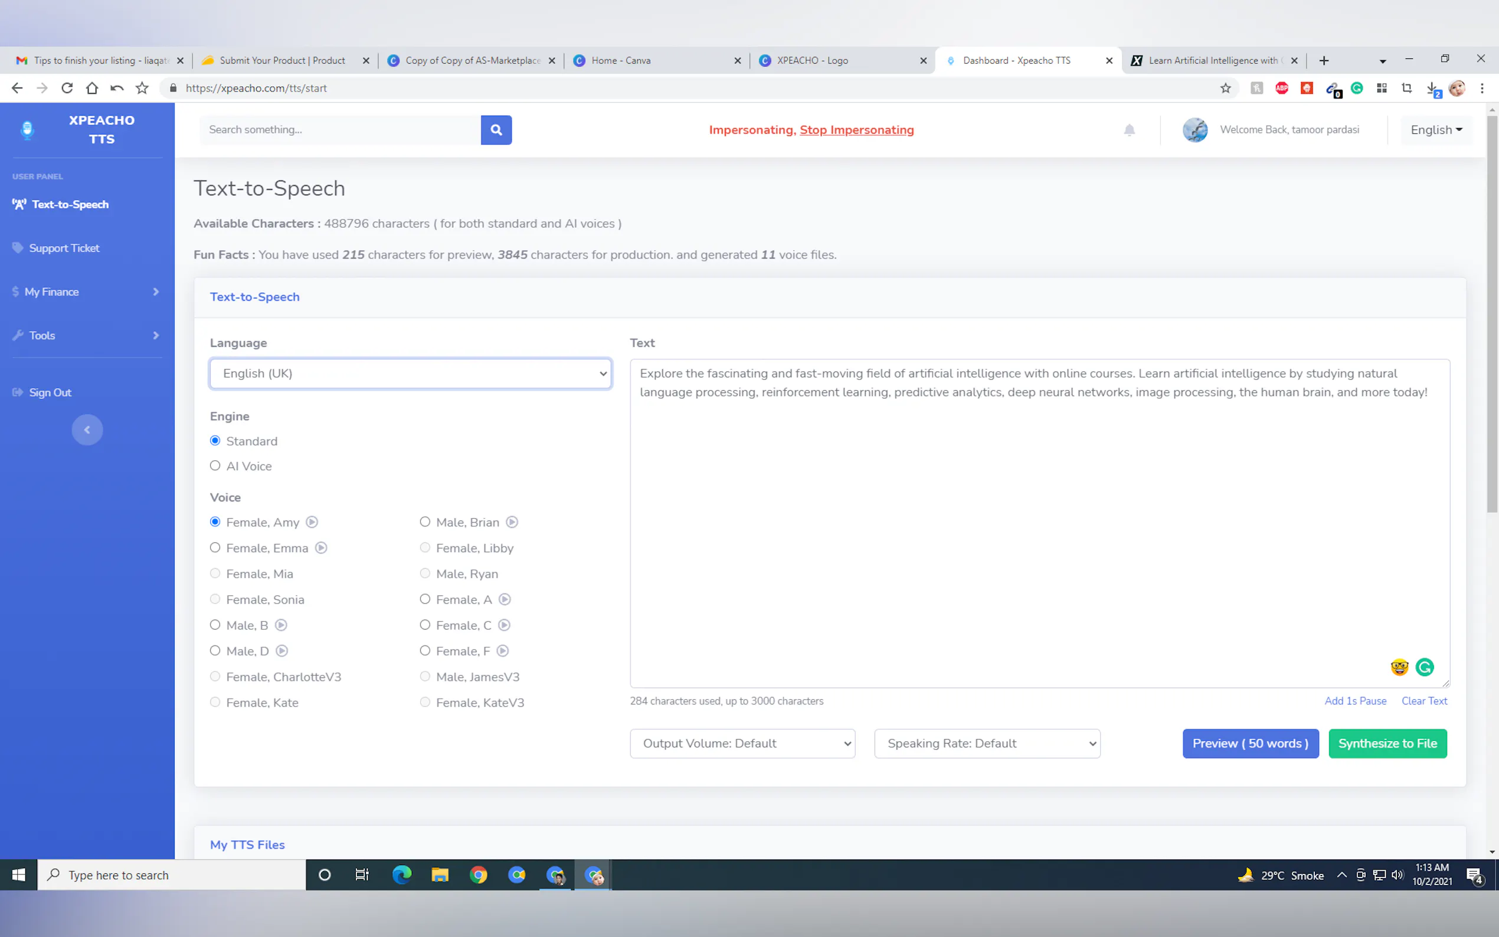The width and height of the screenshot is (1499, 937).
Task: Choose the Male, Brian voice
Action: coord(425,522)
